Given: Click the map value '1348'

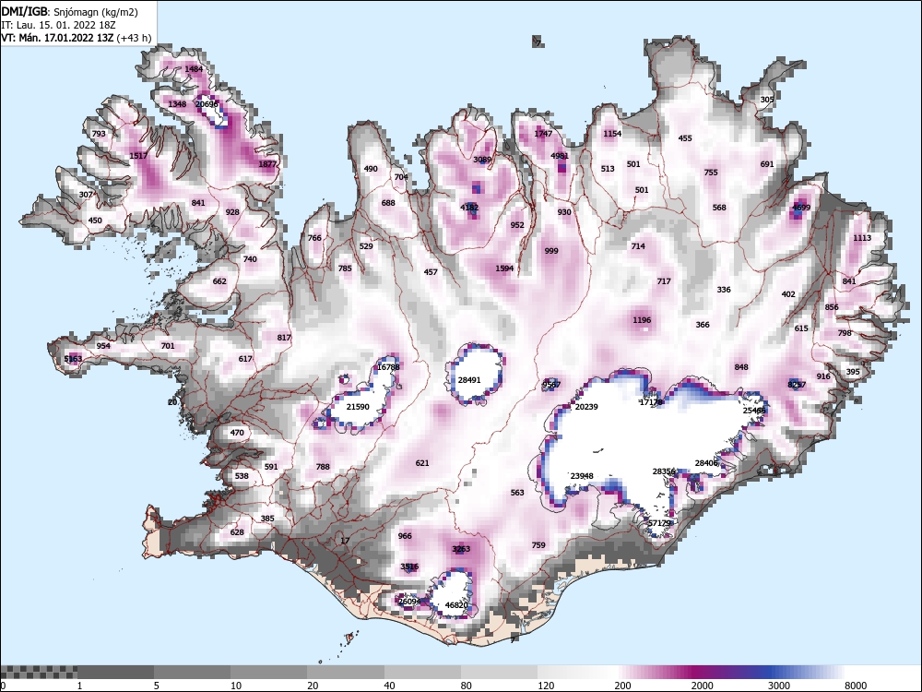Looking at the screenshot, I should point(177,104).
